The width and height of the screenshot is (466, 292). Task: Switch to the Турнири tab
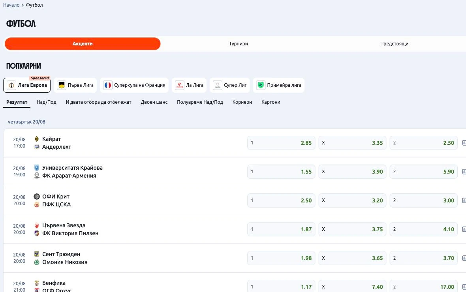(x=239, y=44)
